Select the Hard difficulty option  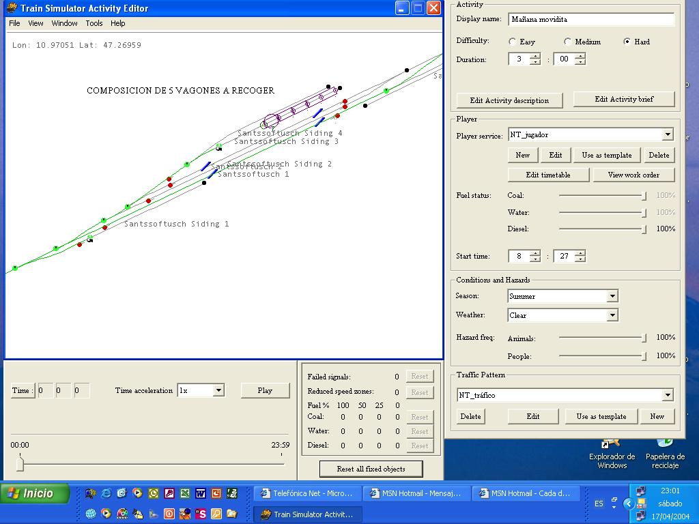coord(627,42)
